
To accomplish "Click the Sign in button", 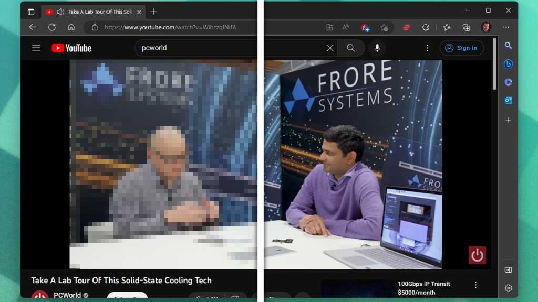I will 461,48.
